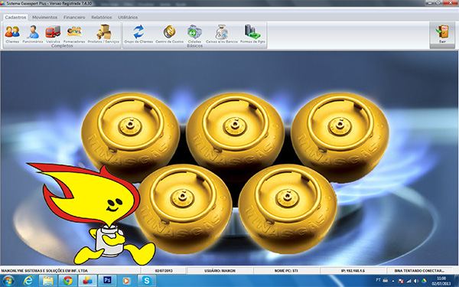Click the Google Drive tray icon
459x287 pixels.
click(424, 281)
